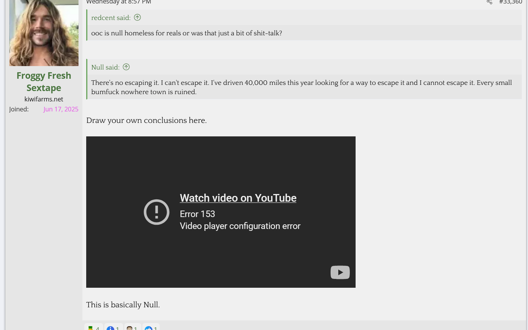Click the share post icon
The height and width of the screenshot is (330, 528).
489,2
